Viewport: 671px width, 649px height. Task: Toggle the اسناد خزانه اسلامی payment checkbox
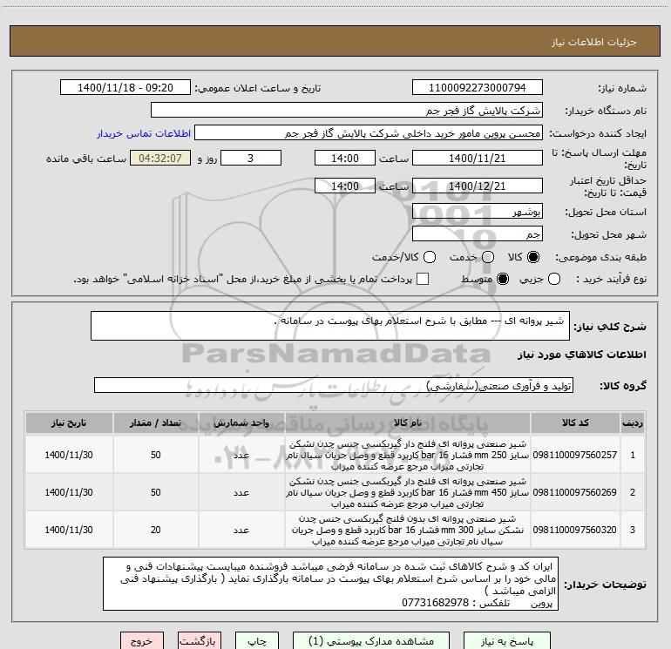pos(423,279)
